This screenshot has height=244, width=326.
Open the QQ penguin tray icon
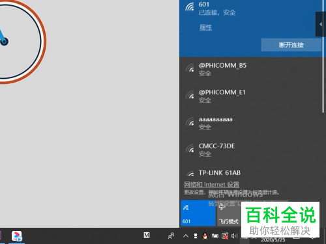(x=205, y=236)
